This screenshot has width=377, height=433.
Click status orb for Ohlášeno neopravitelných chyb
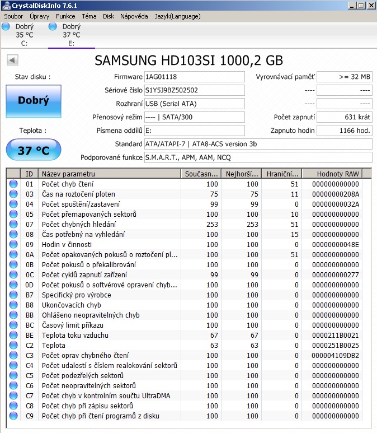(13, 315)
